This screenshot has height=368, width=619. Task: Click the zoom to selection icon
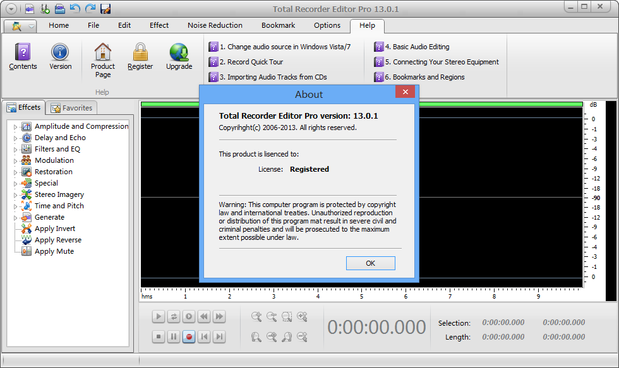(x=287, y=316)
